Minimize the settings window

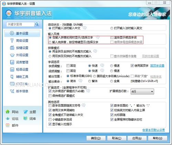(150, 3)
